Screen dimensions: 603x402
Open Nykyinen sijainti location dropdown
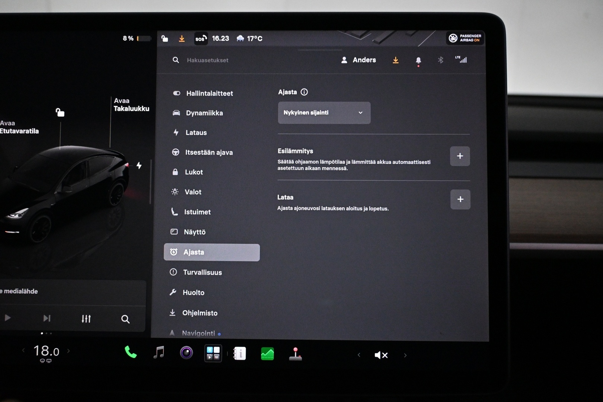point(324,113)
